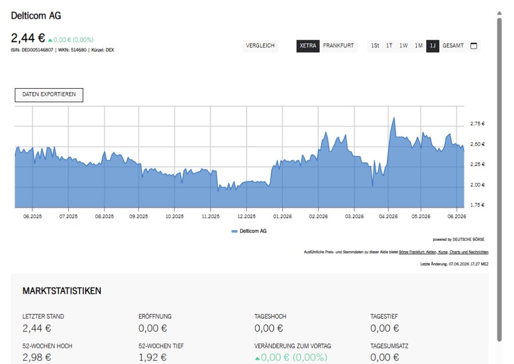The image size is (514, 364).
Task: Click the Delticom AG legend color marker
Action: 234,231
